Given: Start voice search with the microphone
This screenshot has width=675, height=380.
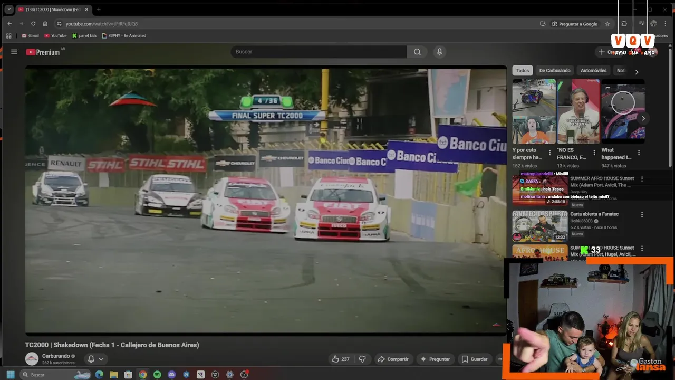Looking at the screenshot, I should [x=439, y=52].
